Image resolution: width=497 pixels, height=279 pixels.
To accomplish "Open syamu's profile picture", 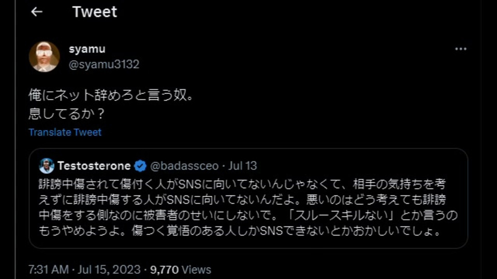I will [x=44, y=56].
